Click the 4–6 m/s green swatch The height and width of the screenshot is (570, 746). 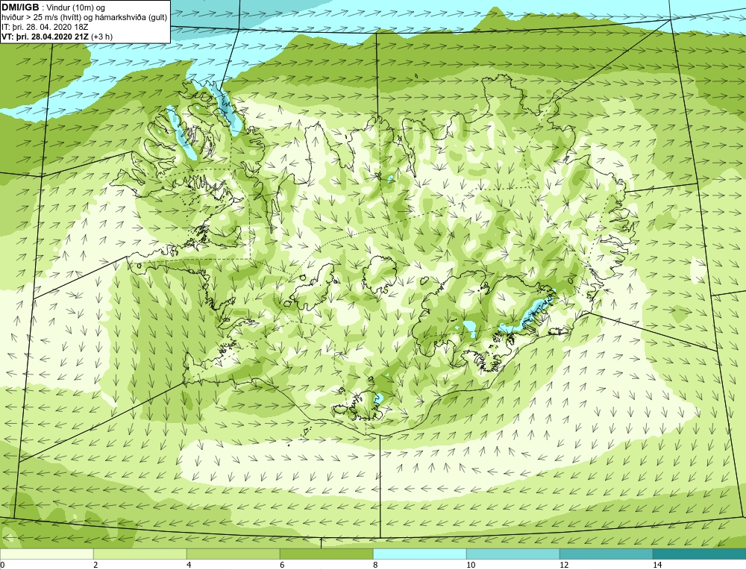click(x=233, y=554)
